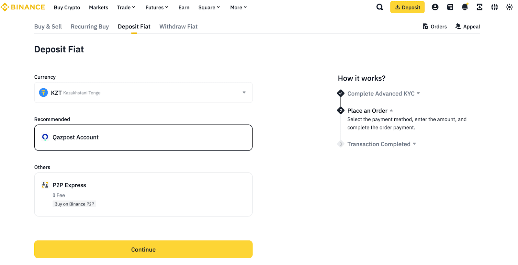Collapse the Place an Order step
This screenshot has height=265, width=518.
(370, 111)
